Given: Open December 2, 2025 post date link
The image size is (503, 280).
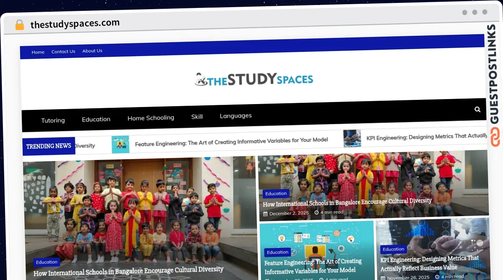Looking at the screenshot, I should click(289, 213).
